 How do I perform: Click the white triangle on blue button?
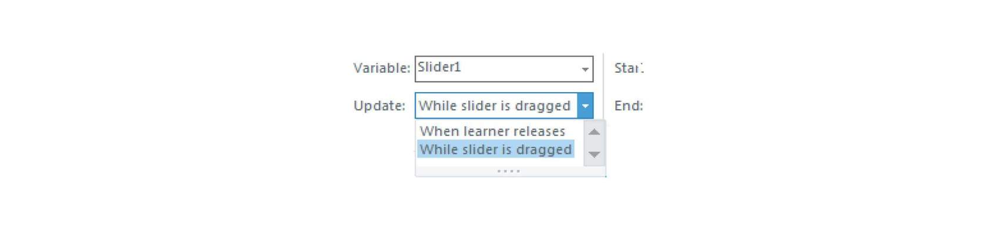point(585,106)
